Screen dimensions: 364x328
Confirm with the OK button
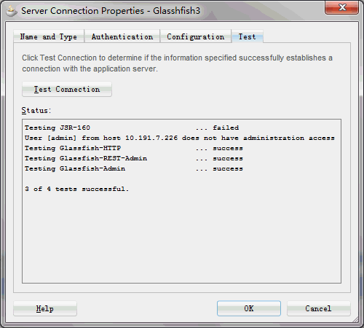point(249,308)
